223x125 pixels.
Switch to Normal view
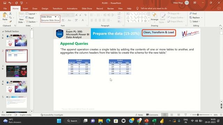click(165, 115)
